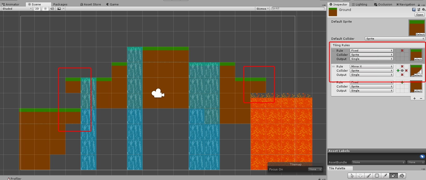Switch to the Navigation tab
The width and height of the screenshot is (426, 180).
405,4
